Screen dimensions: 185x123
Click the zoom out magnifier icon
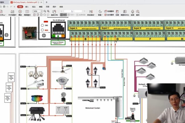coord(45,11)
